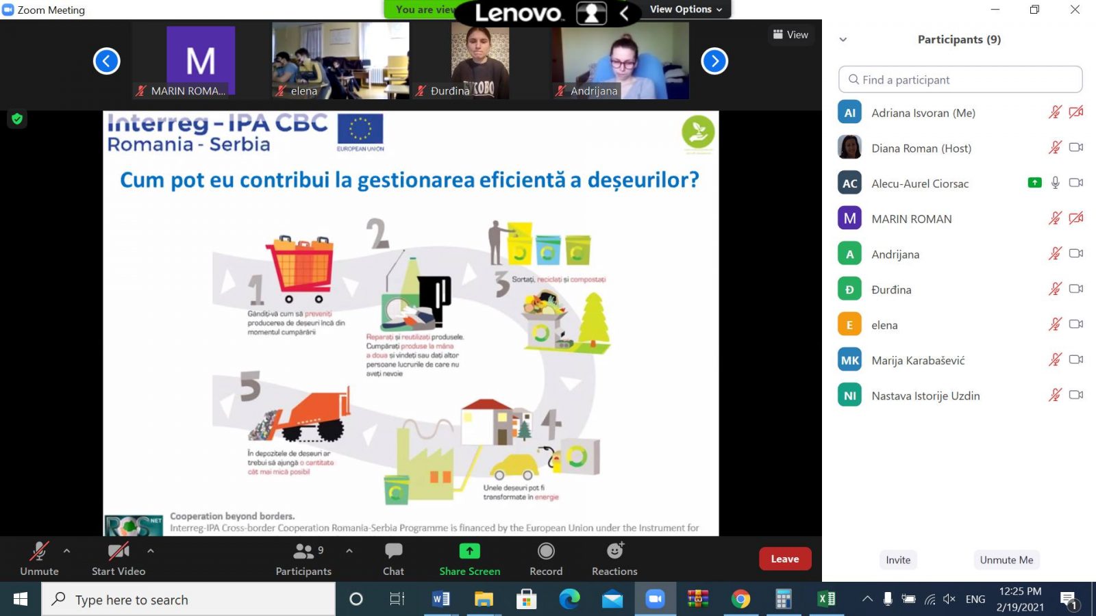Open Microsoft Word from the taskbar
Screen dimensions: 1096x616
pyautogui.click(x=440, y=599)
